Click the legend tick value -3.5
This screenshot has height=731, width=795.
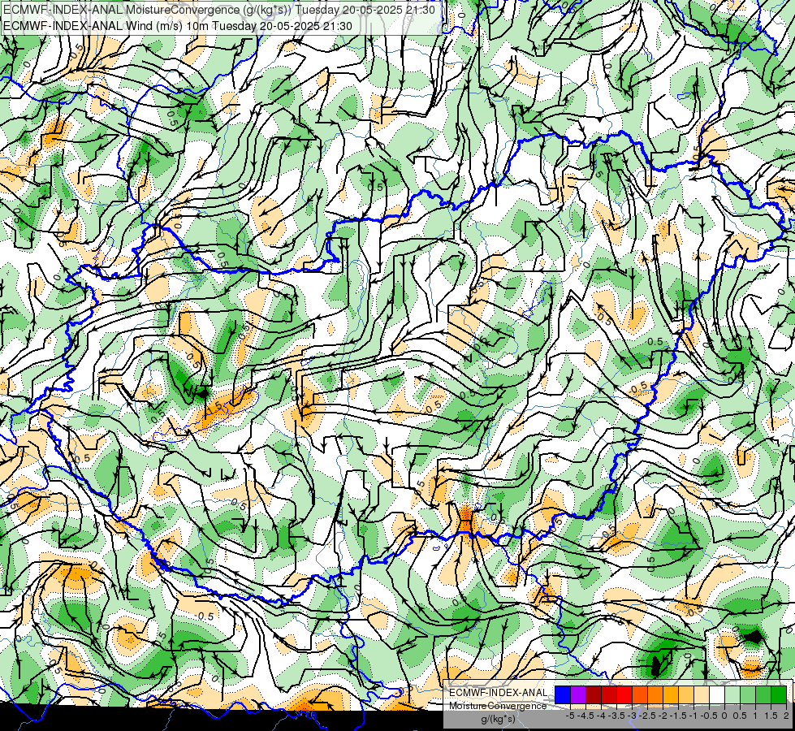coord(616,716)
